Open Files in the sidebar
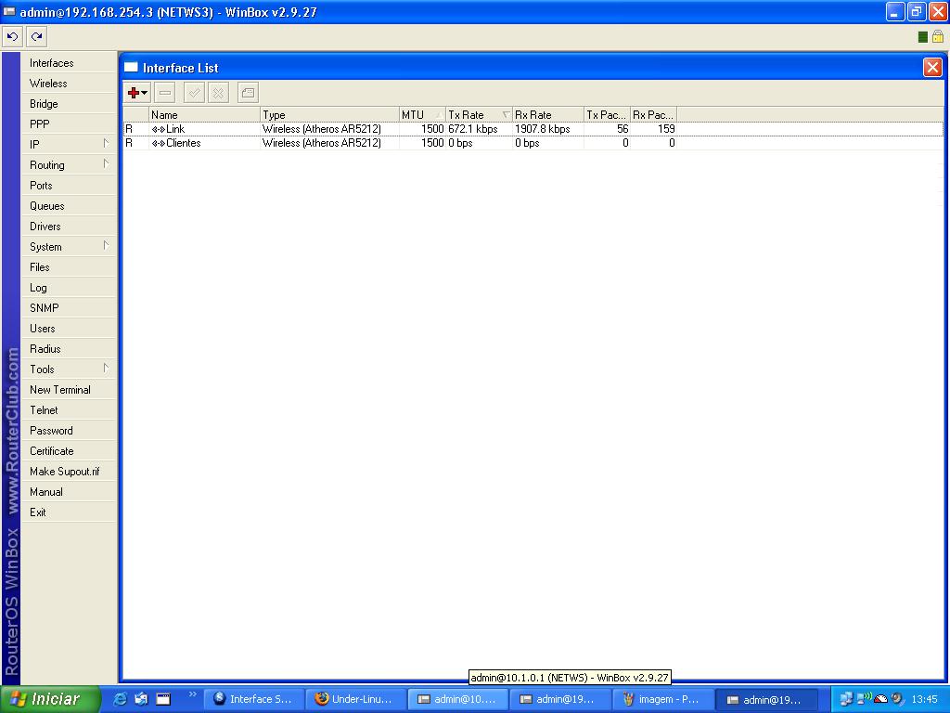This screenshot has height=713, width=950. 69,266
